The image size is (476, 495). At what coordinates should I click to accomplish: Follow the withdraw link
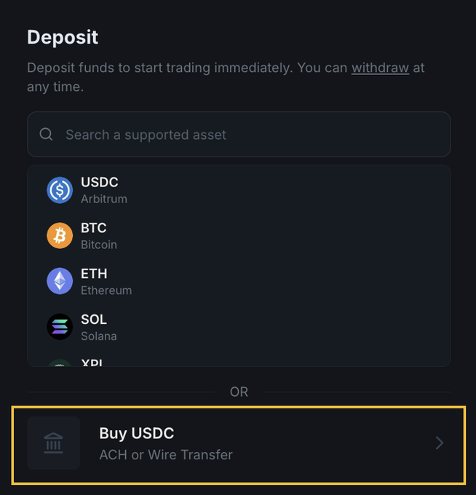pos(380,68)
